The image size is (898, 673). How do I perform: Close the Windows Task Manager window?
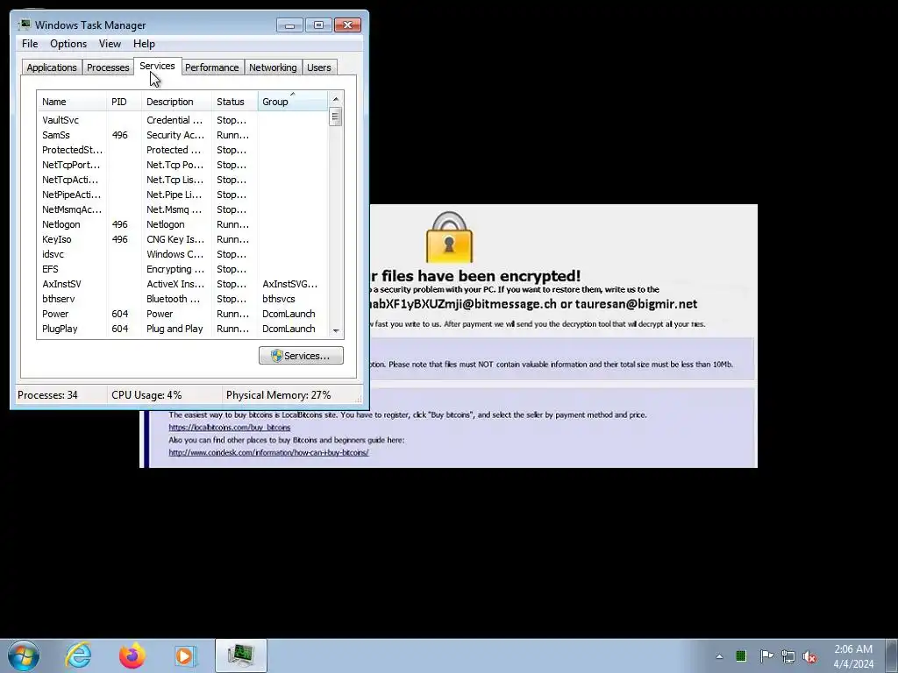tap(347, 25)
